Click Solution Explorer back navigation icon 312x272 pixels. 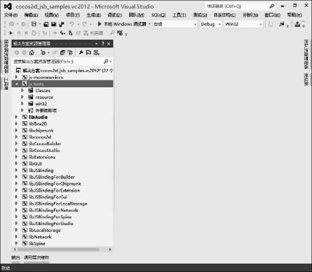click(17, 52)
